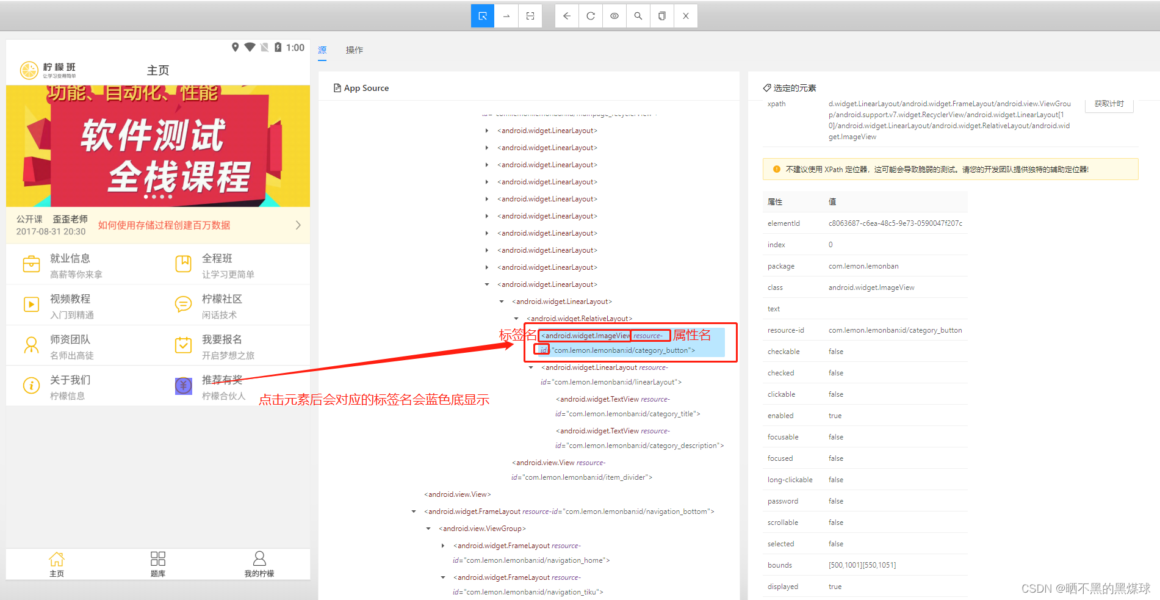Tap the 我要报名 calendar check icon

coord(183,345)
